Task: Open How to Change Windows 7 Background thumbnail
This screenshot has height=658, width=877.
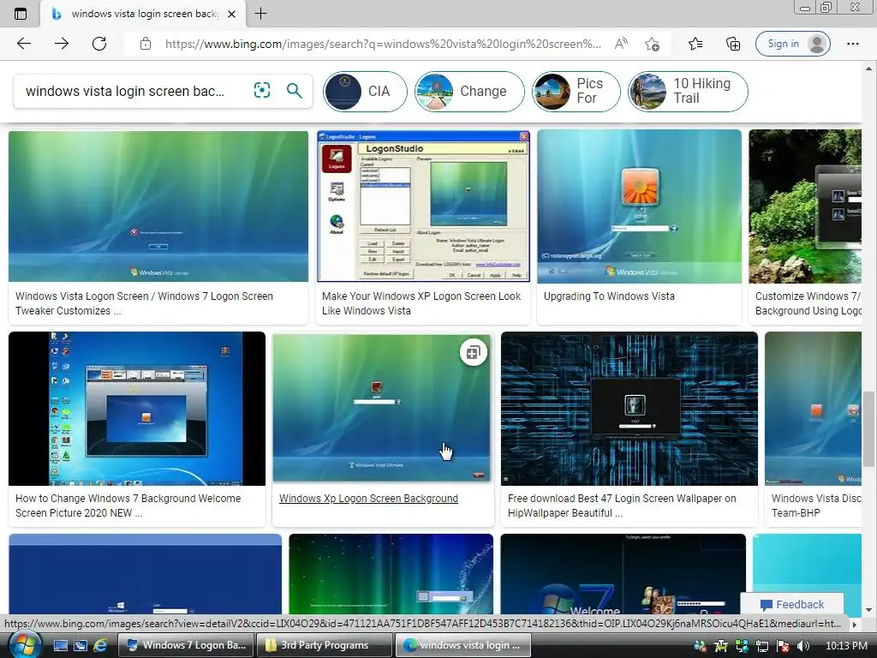Action: tap(137, 409)
